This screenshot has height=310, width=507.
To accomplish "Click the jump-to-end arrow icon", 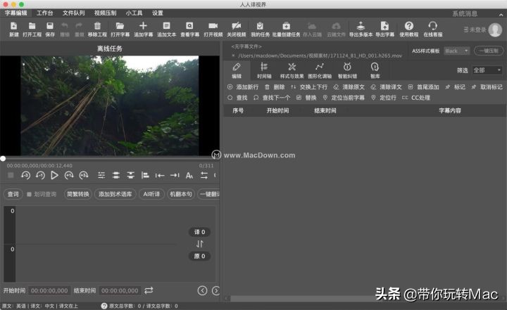I will click(x=175, y=175).
